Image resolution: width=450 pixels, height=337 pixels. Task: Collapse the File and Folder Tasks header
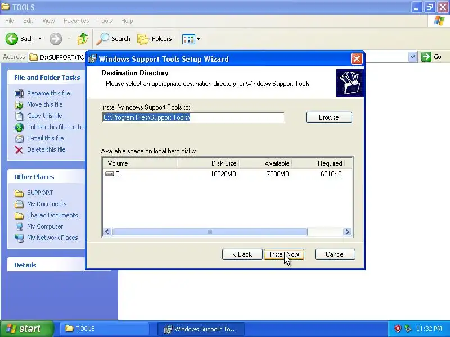pyautogui.click(x=47, y=78)
